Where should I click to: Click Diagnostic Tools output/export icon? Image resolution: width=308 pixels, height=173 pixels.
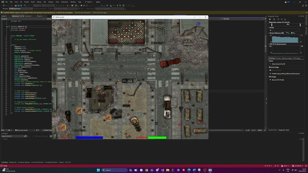(274, 19)
